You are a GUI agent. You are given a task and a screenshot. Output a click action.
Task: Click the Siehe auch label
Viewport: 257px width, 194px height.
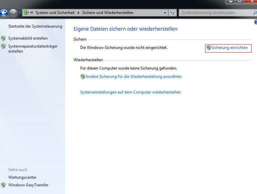click(18, 170)
